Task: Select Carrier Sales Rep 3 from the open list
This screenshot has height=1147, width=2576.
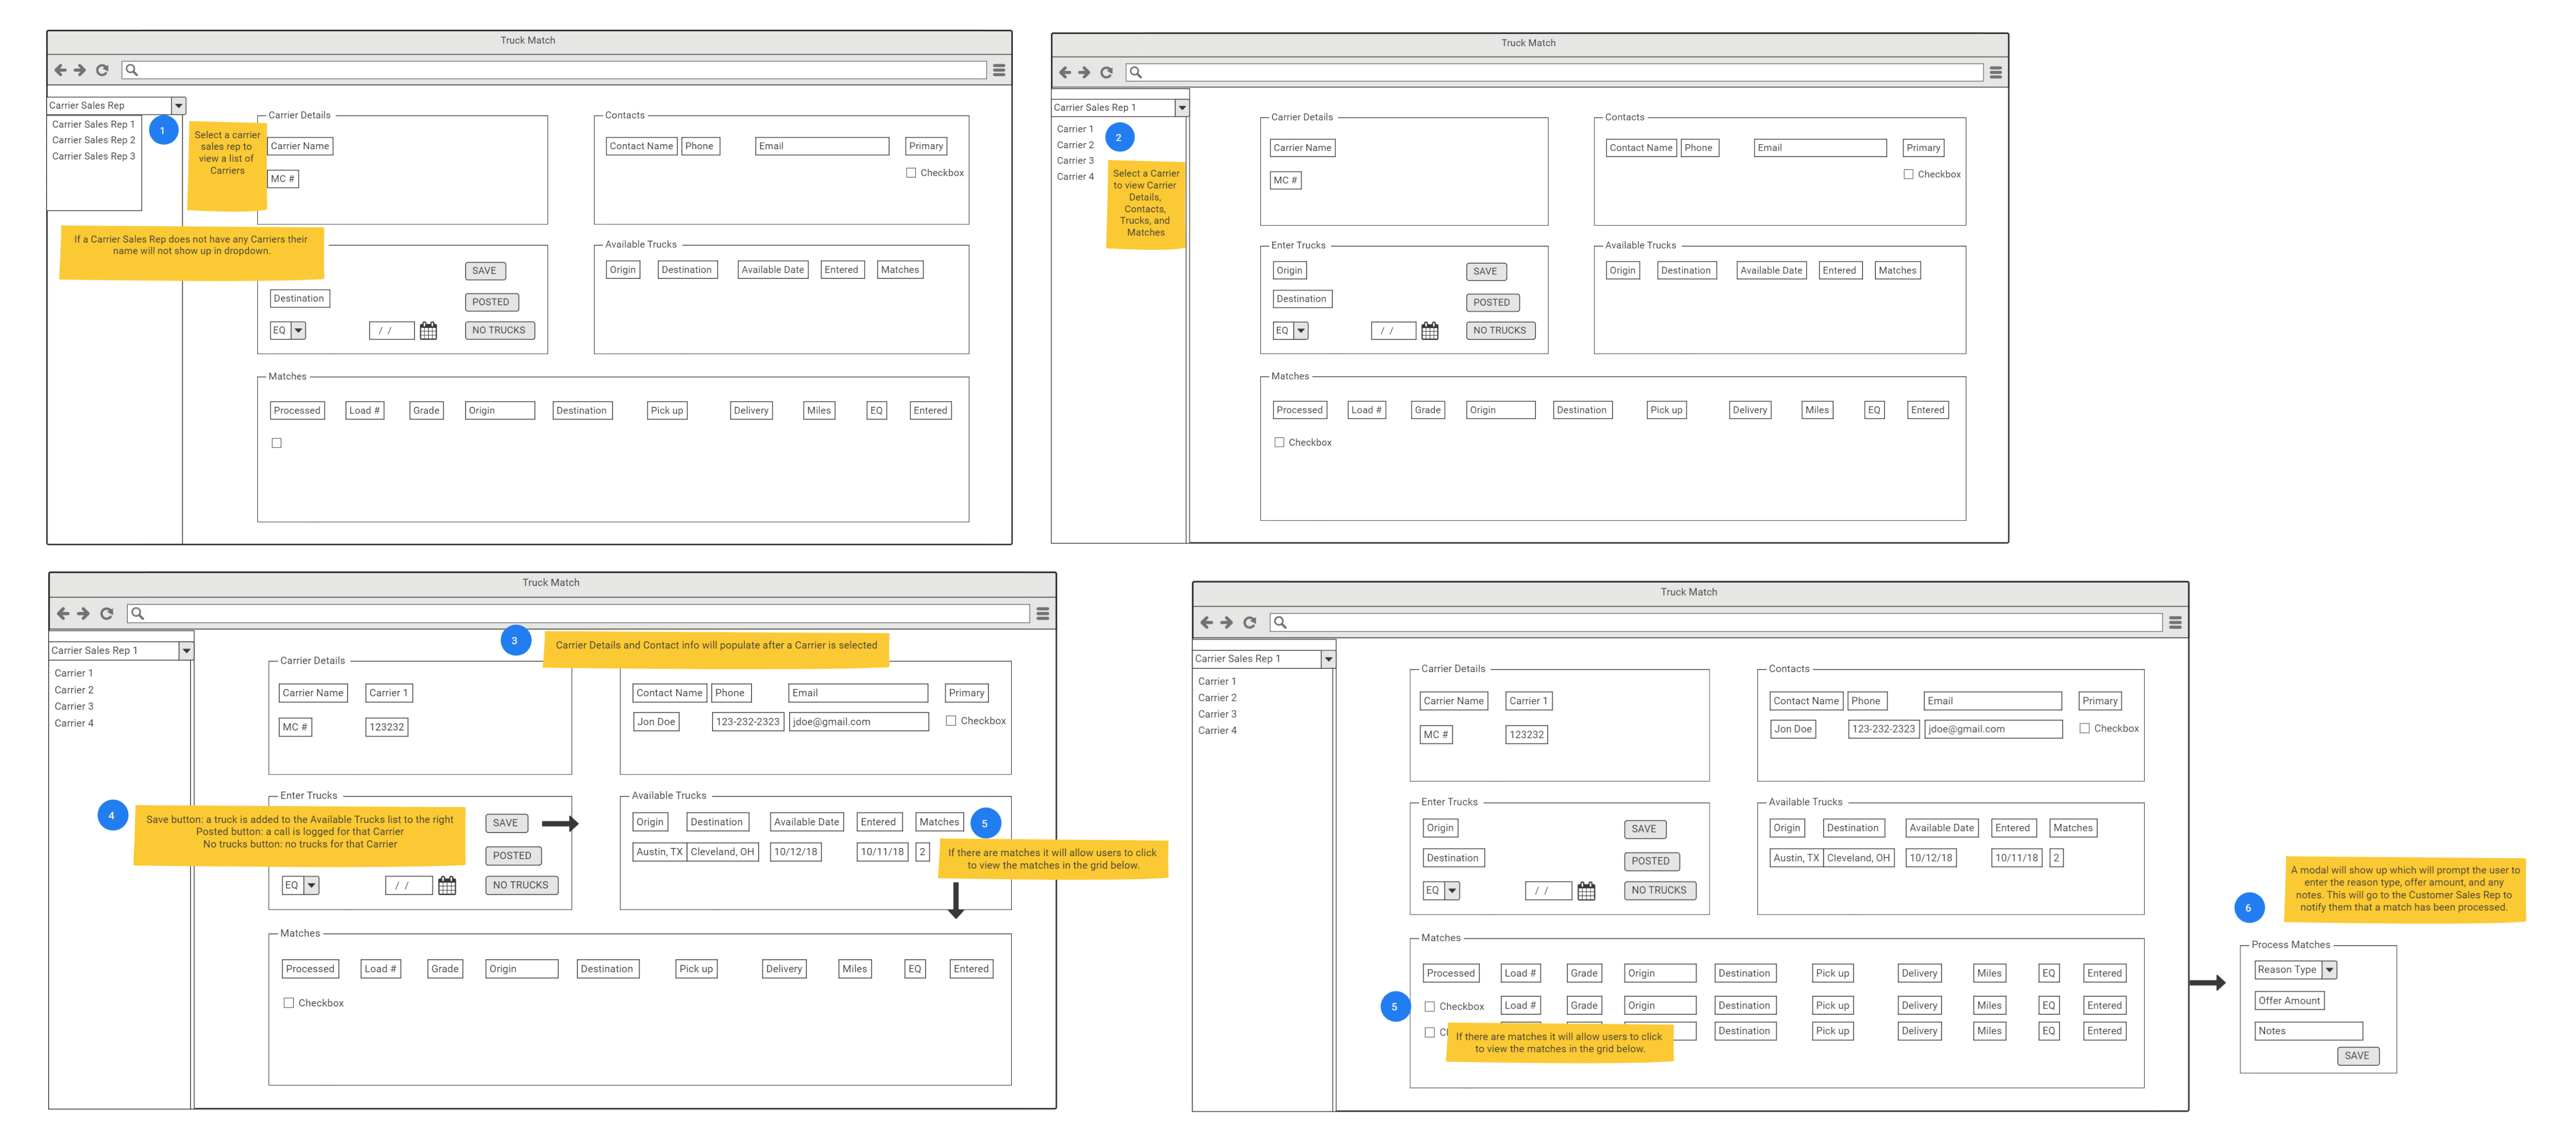Action: click(93, 156)
